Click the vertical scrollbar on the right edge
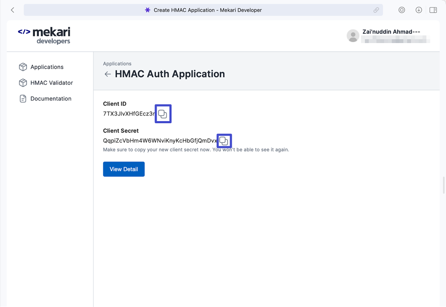Screen dimensions: 446x307 [444, 185]
